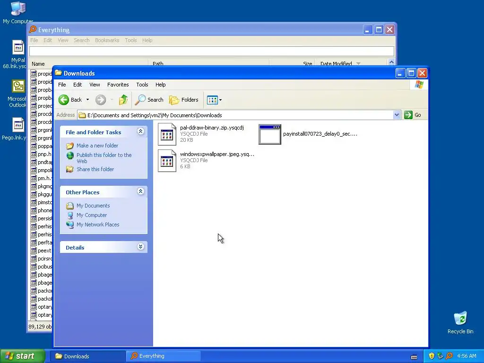Open the File menu in Downloads
Screen dimensions: 484x363
point(62,85)
